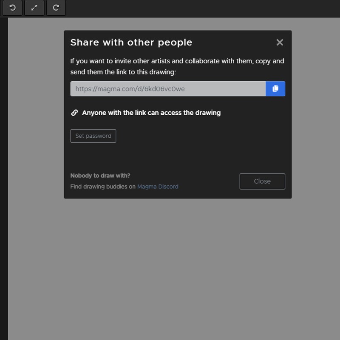This screenshot has width=340, height=340.
Task: Click the 'Share with other people' title
Action: (131, 42)
